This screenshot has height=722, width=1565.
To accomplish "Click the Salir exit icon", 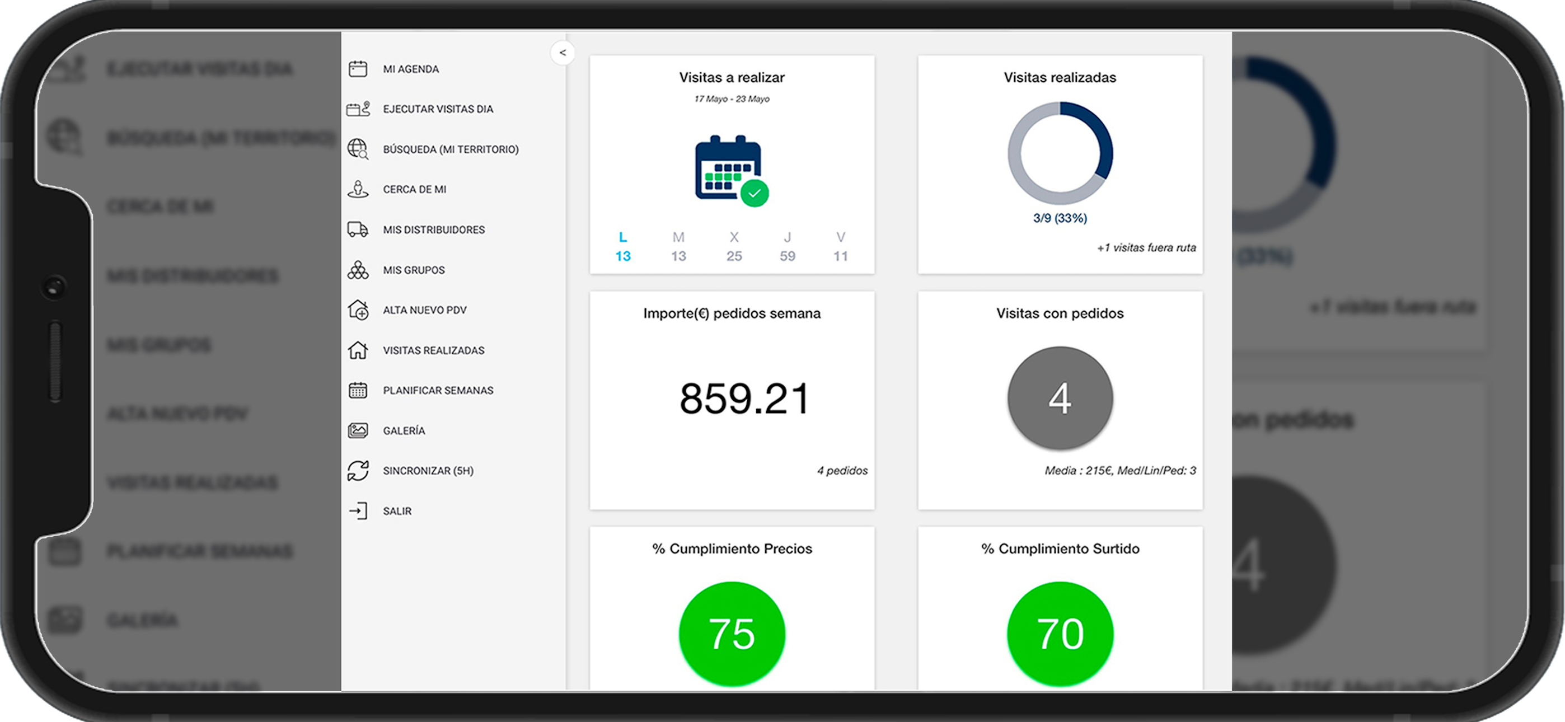I will [x=358, y=511].
